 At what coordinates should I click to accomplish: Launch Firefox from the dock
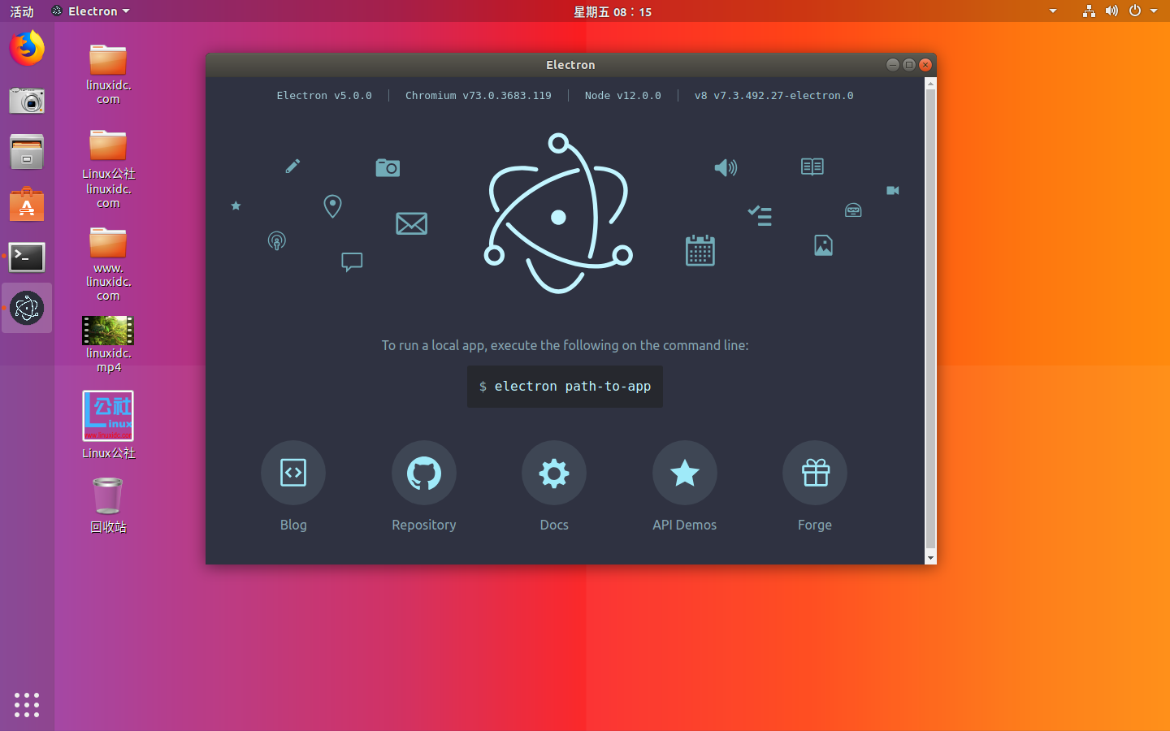click(x=27, y=48)
